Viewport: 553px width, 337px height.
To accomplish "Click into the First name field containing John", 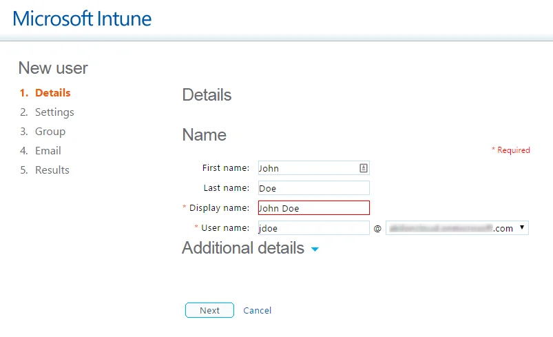I will (313, 168).
